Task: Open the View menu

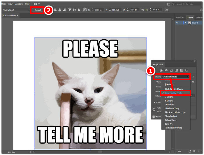Action: pyautogui.click(x=10, y=4)
